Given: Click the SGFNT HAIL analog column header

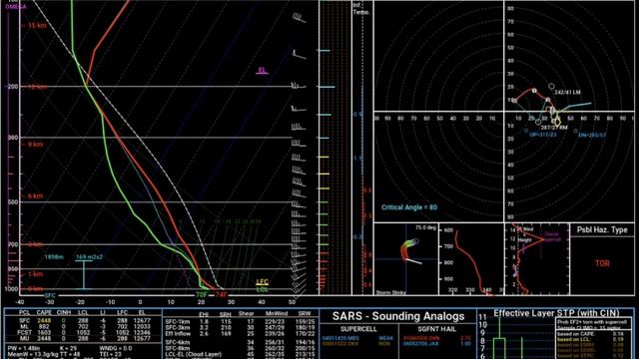Looking at the screenshot, I should coord(437,329).
